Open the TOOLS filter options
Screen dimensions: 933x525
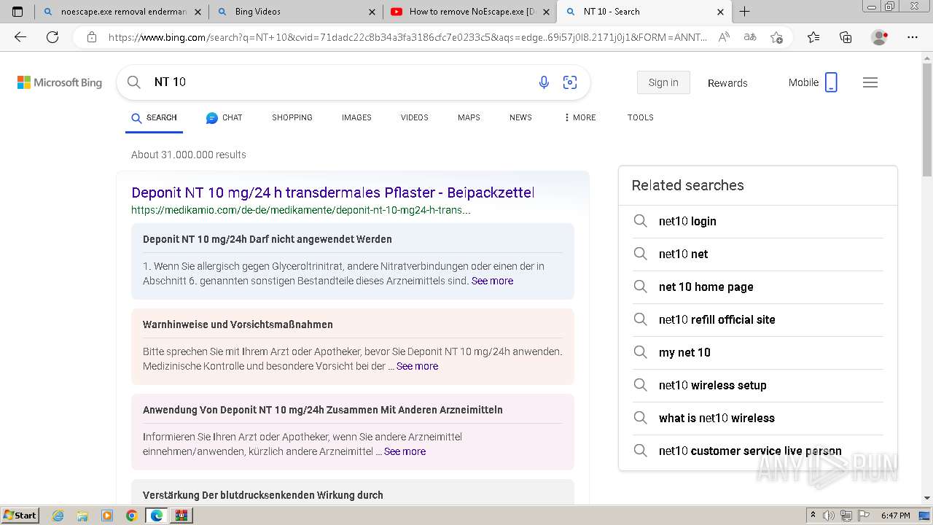[x=641, y=117]
